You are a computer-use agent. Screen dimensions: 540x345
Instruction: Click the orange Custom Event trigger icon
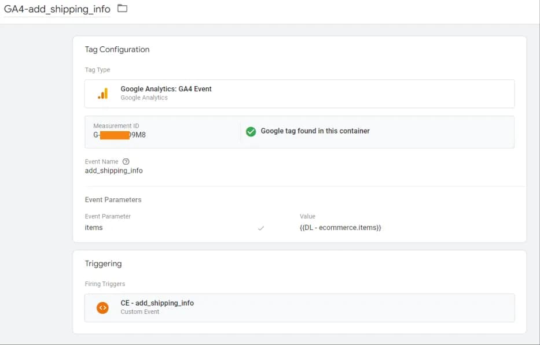tap(102, 307)
